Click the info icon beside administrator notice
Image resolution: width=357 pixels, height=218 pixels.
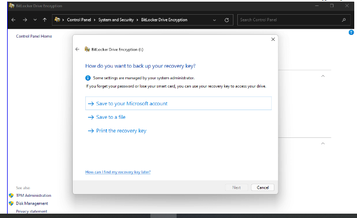tap(88, 78)
